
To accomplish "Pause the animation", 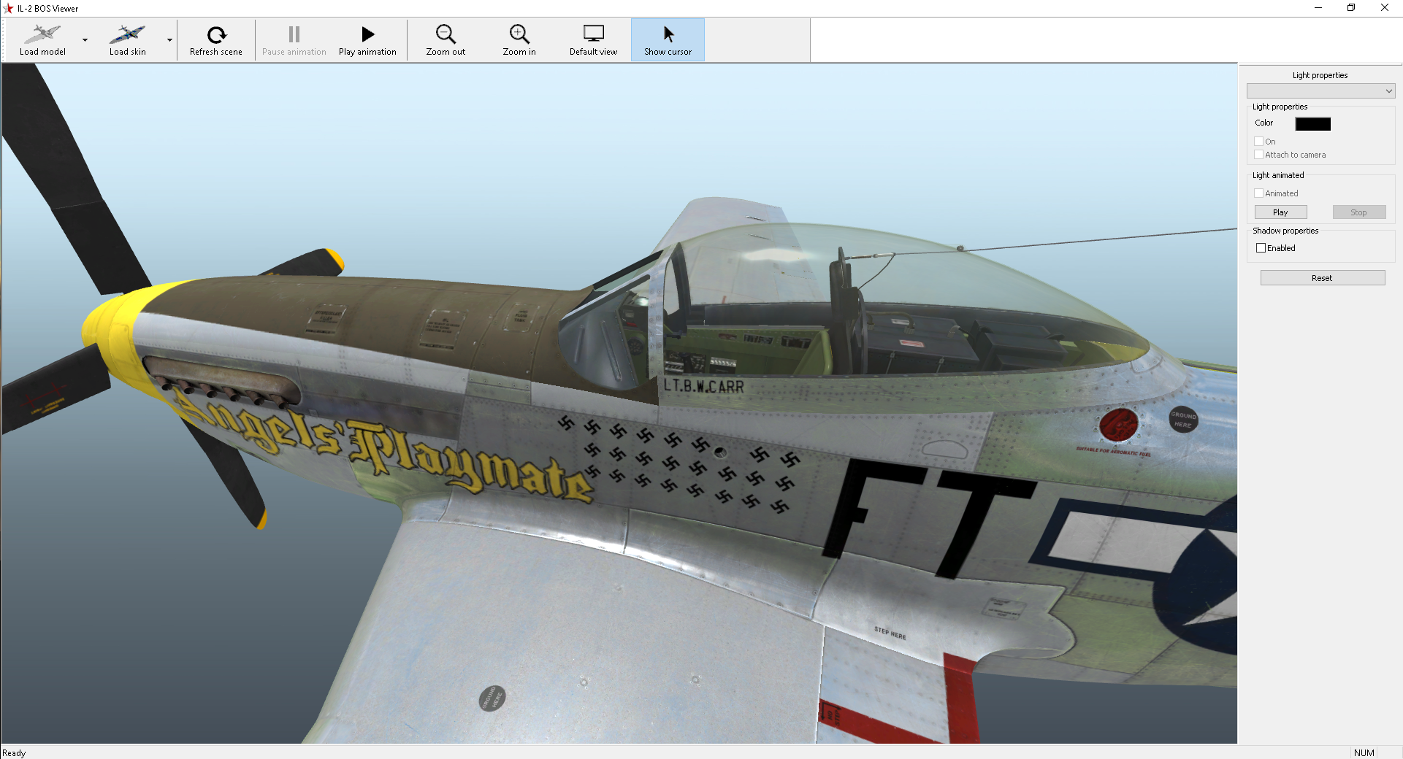I will point(294,39).
